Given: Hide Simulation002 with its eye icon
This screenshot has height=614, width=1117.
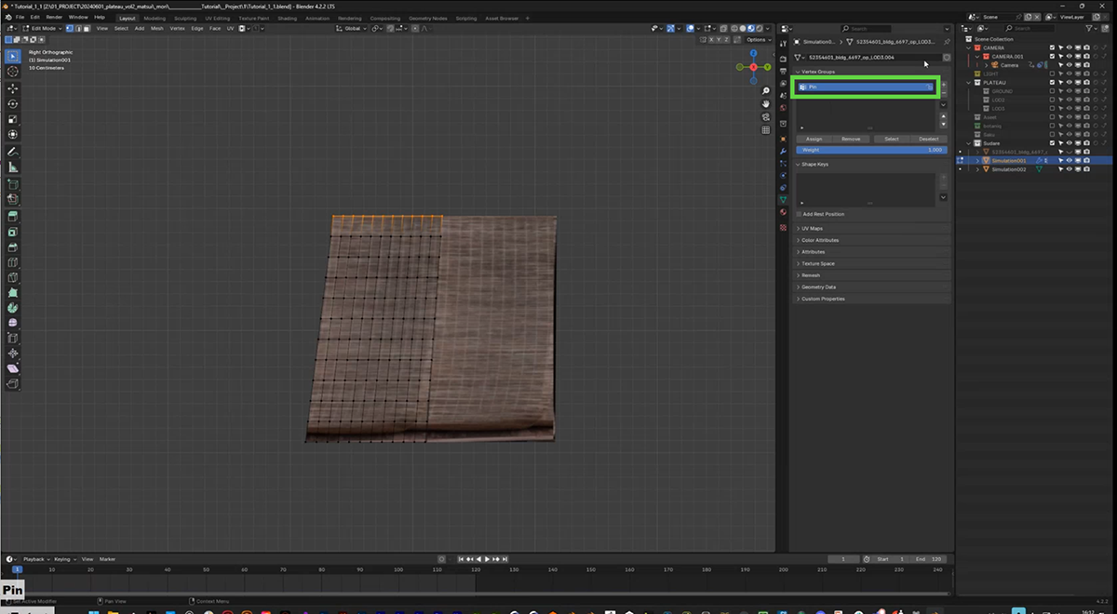Looking at the screenshot, I should coord(1070,169).
